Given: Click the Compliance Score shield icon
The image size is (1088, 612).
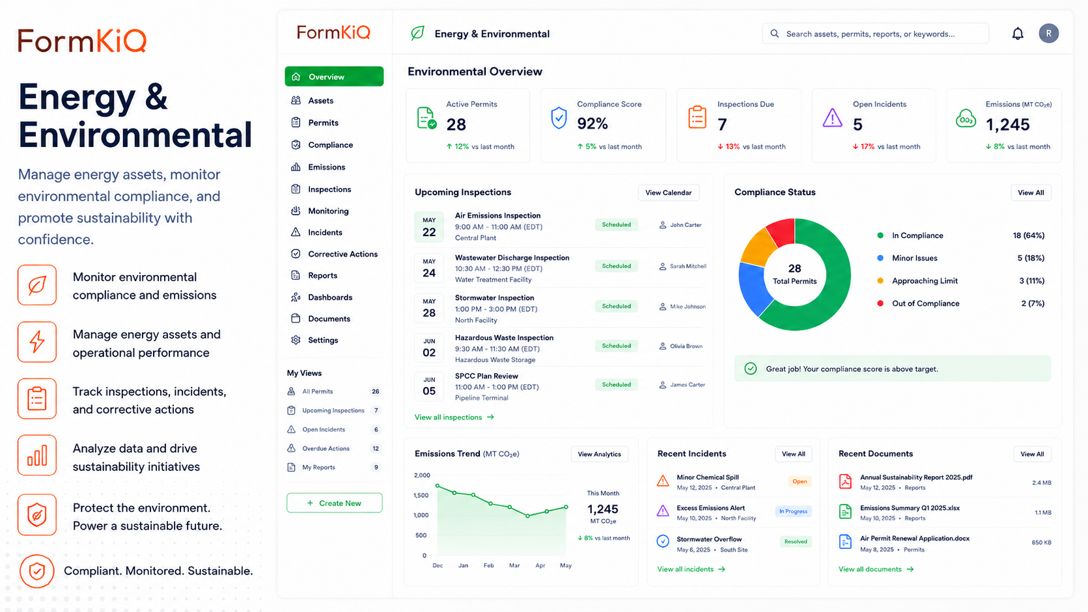Looking at the screenshot, I should tap(559, 118).
